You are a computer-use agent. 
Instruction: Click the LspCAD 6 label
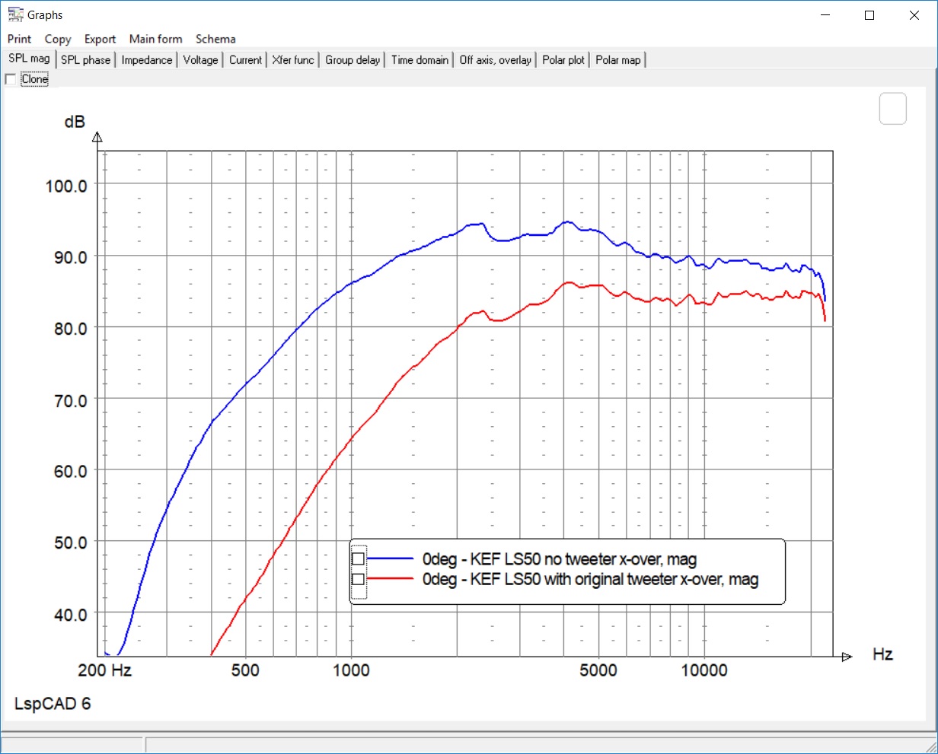point(53,704)
